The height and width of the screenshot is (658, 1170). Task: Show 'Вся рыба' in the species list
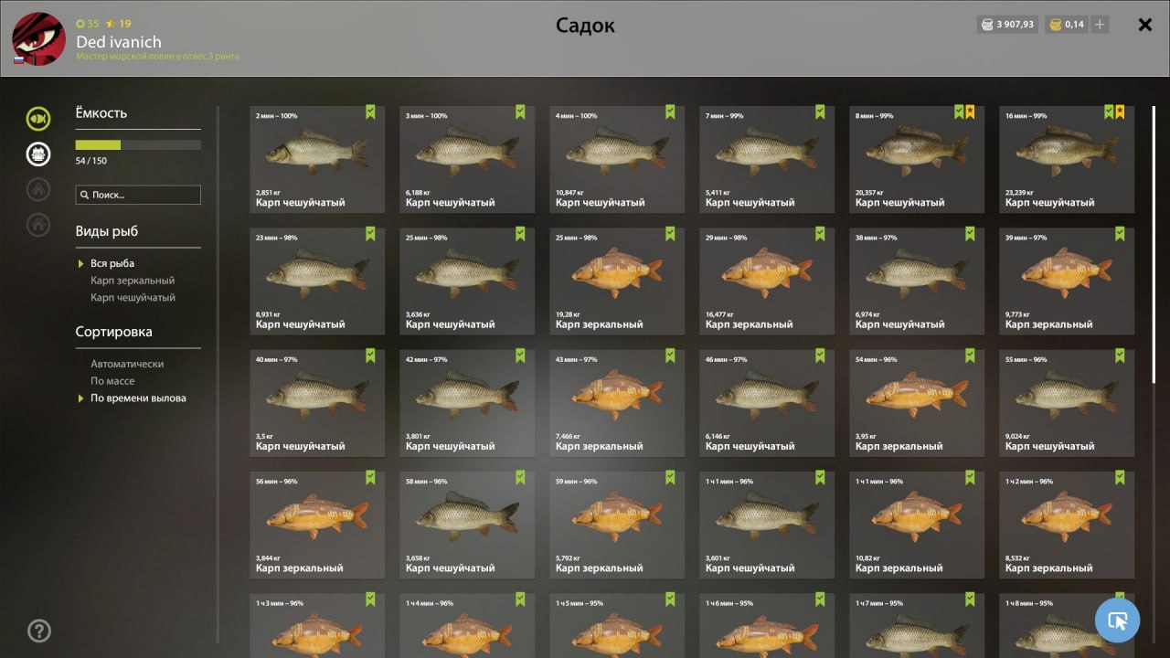[112, 263]
